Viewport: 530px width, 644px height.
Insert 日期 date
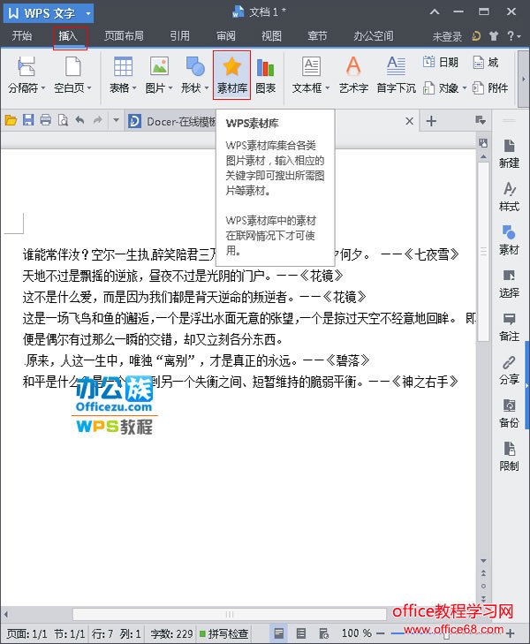coord(441,62)
